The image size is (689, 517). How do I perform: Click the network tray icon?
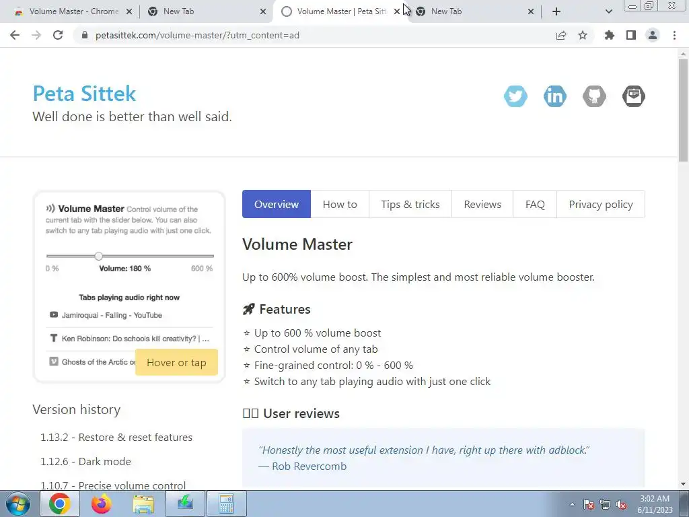(x=605, y=505)
